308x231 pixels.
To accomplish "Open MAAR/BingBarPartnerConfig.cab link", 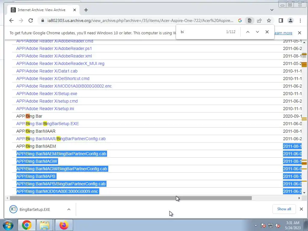I will tap(61, 139).
